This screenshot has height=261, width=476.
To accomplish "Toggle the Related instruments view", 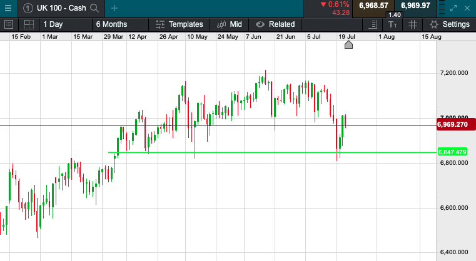I will click(275, 24).
